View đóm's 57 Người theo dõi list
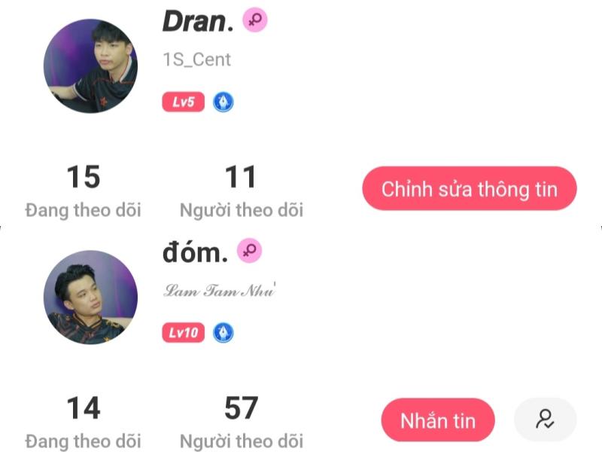The width and height of the screenshot is (602, 452). [241, 423]
